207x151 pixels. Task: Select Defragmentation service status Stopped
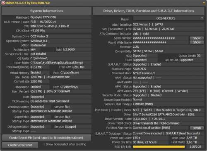[70, 127]
